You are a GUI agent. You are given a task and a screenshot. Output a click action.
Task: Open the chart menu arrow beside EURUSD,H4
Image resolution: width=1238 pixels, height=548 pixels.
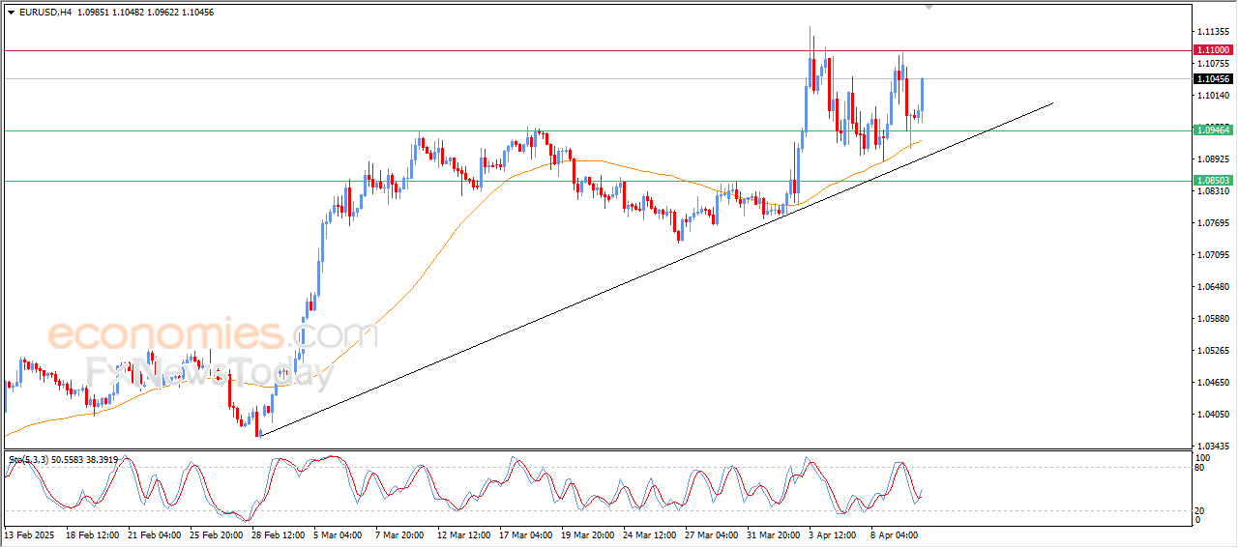(12, 13)
